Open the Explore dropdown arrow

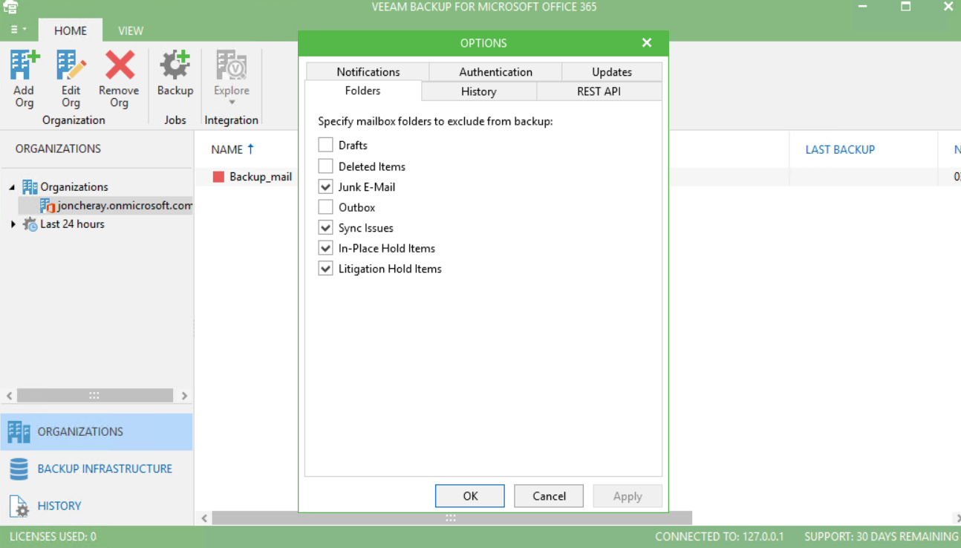(232, 102)
